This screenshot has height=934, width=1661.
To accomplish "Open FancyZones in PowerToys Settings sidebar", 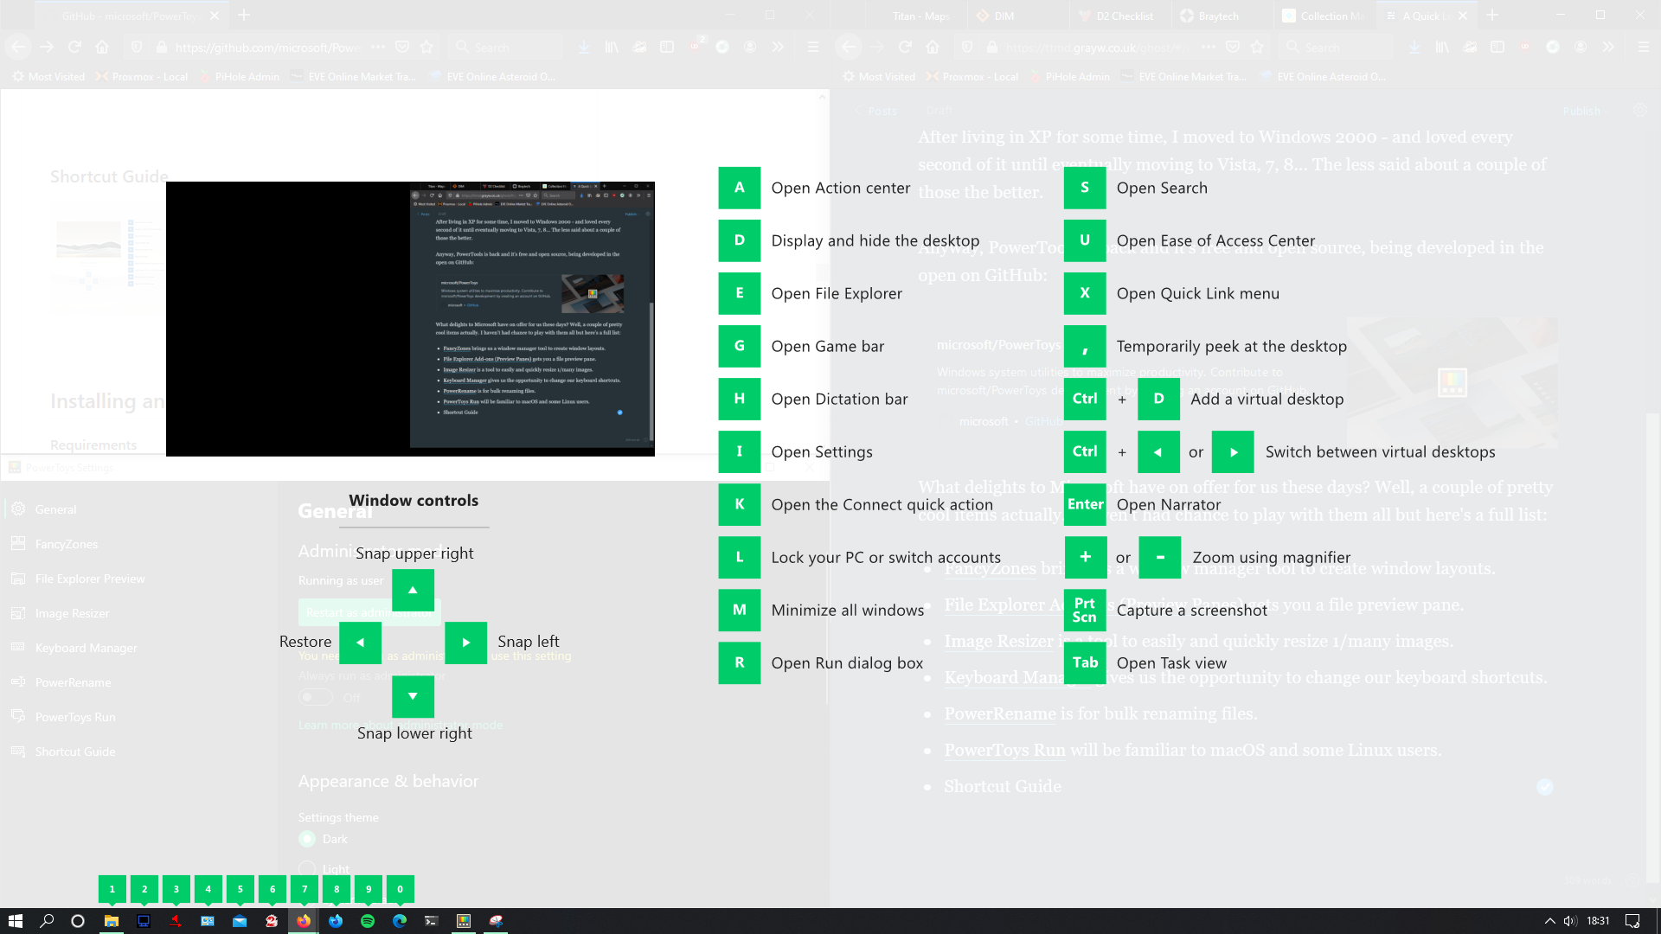I will [x=67, y=544].
